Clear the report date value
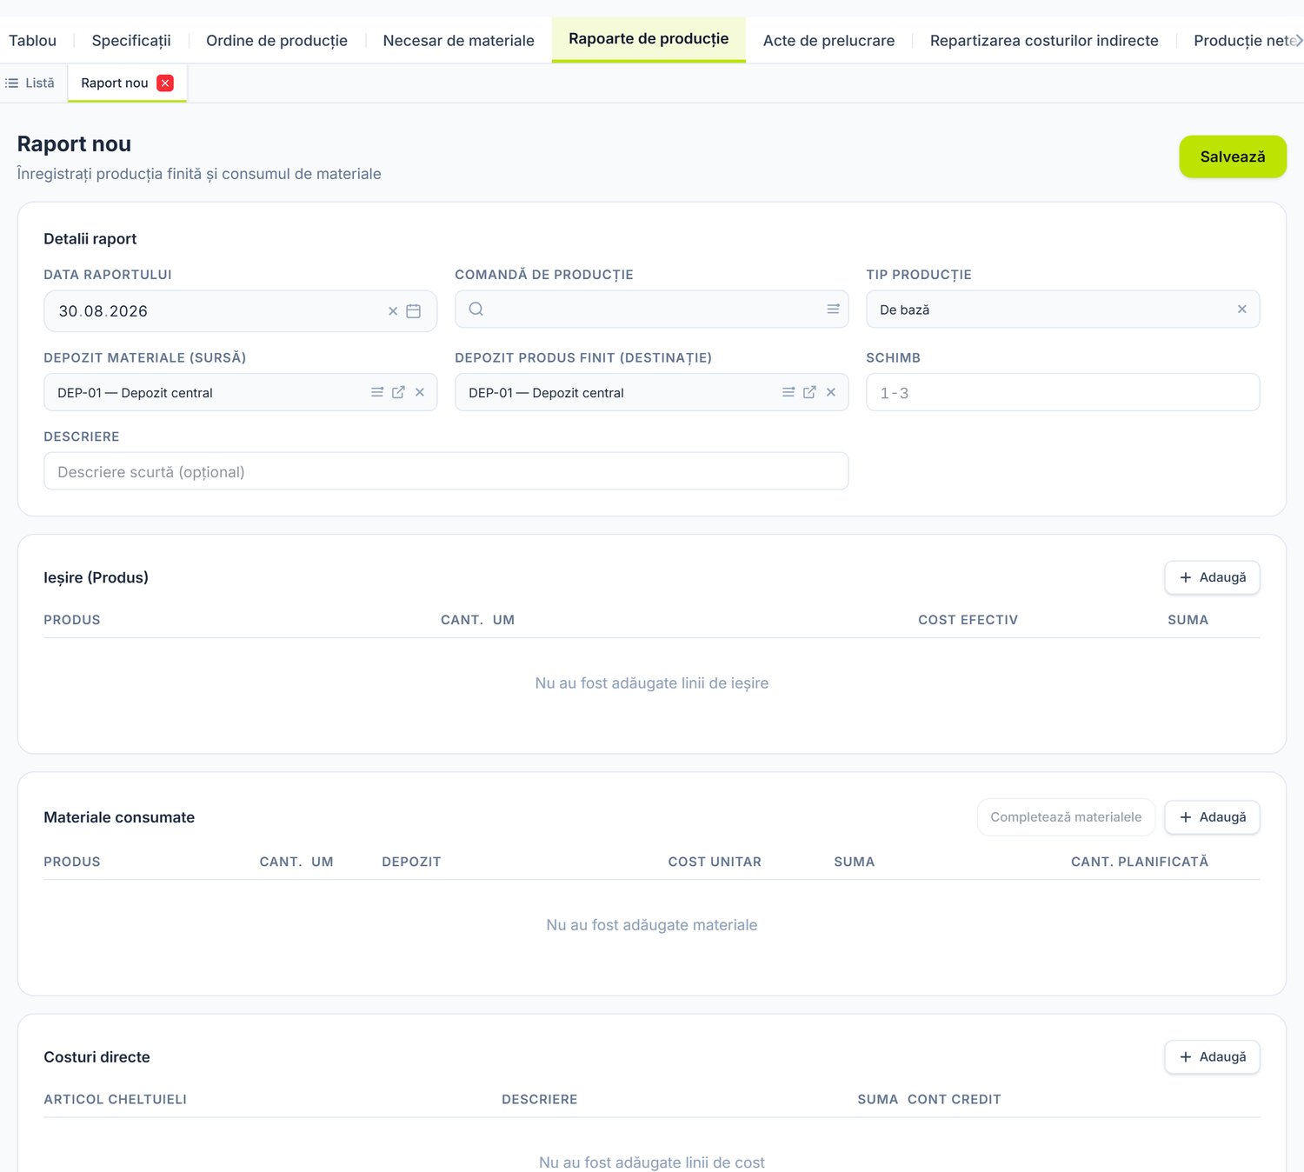The image size is (1304, 1172). coord(393,311)
